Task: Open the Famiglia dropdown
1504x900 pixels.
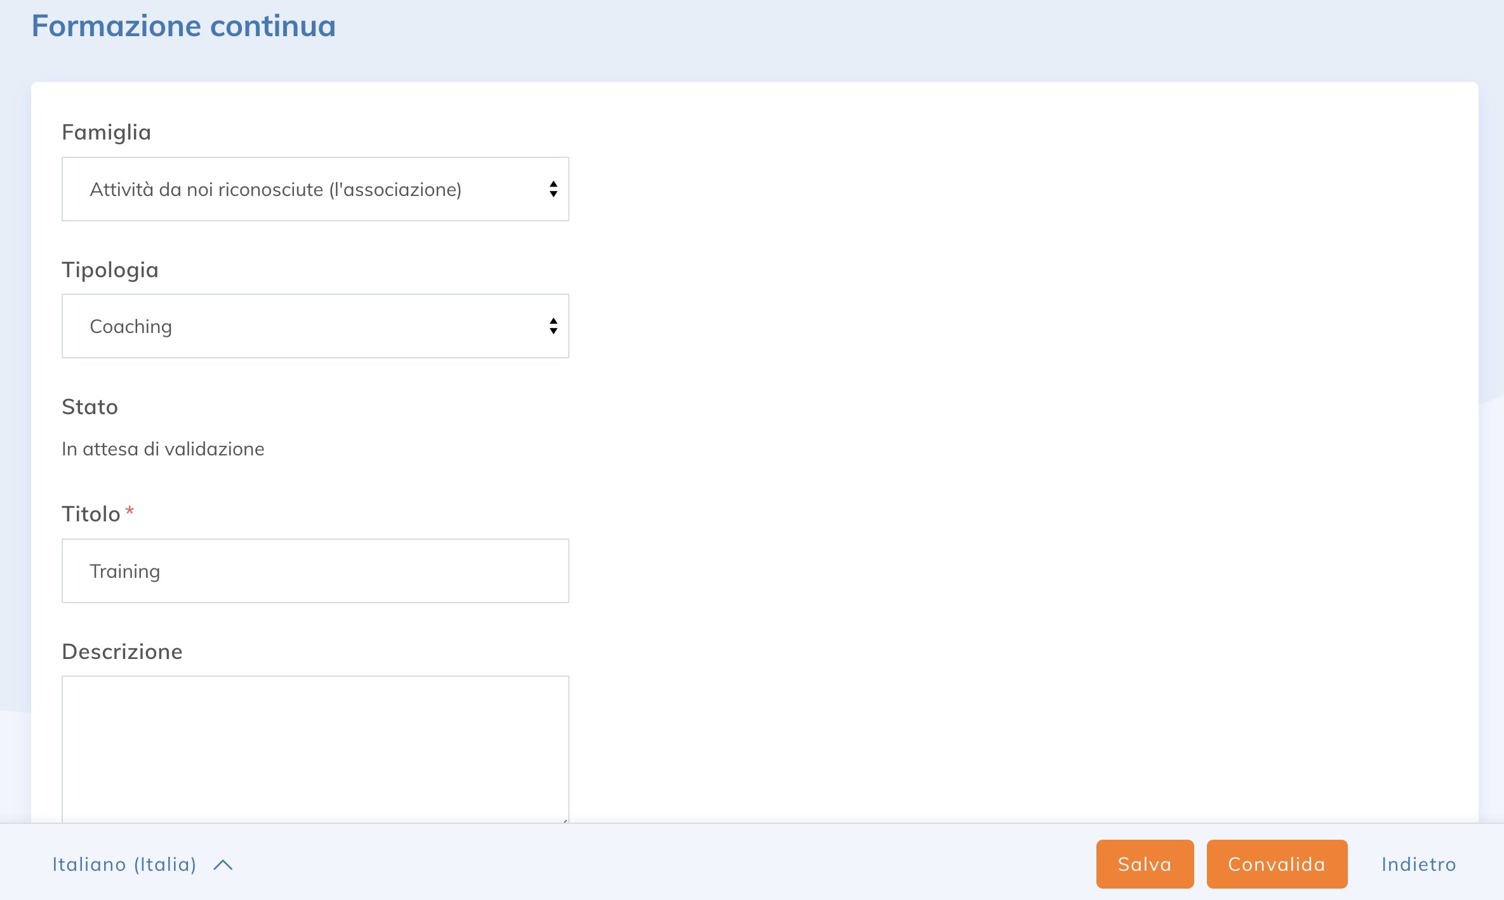Action: point(316,188)
